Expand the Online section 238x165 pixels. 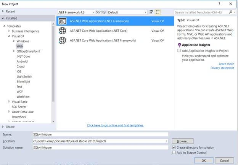point(3,126)
